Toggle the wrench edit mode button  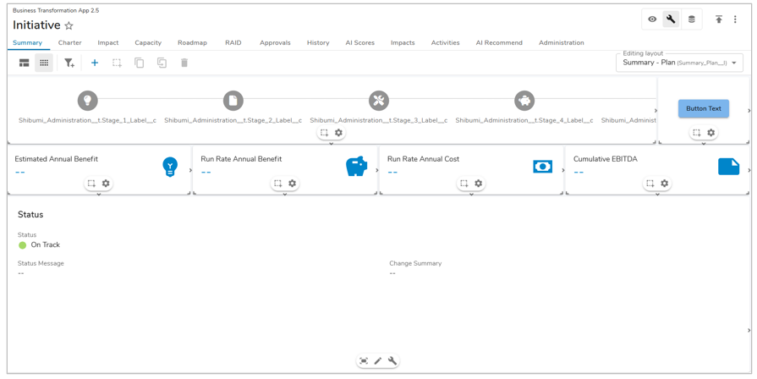click(x=671, y=19)
